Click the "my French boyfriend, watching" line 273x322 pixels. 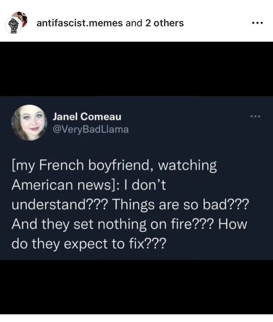tap(114, 165)
